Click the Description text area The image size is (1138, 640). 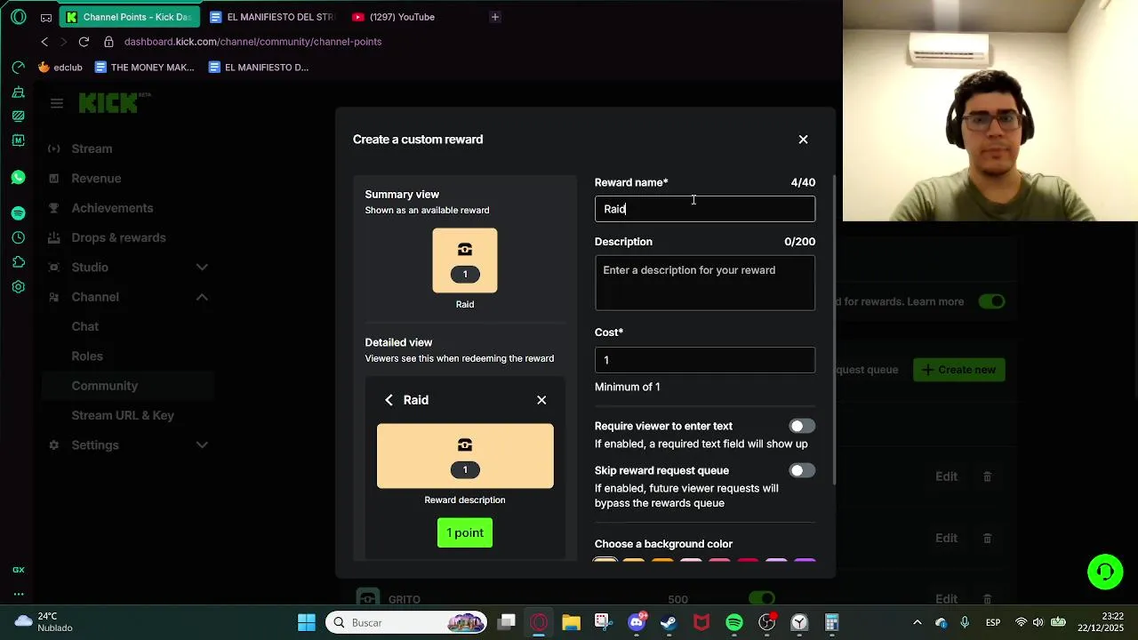tap(705, 283)
